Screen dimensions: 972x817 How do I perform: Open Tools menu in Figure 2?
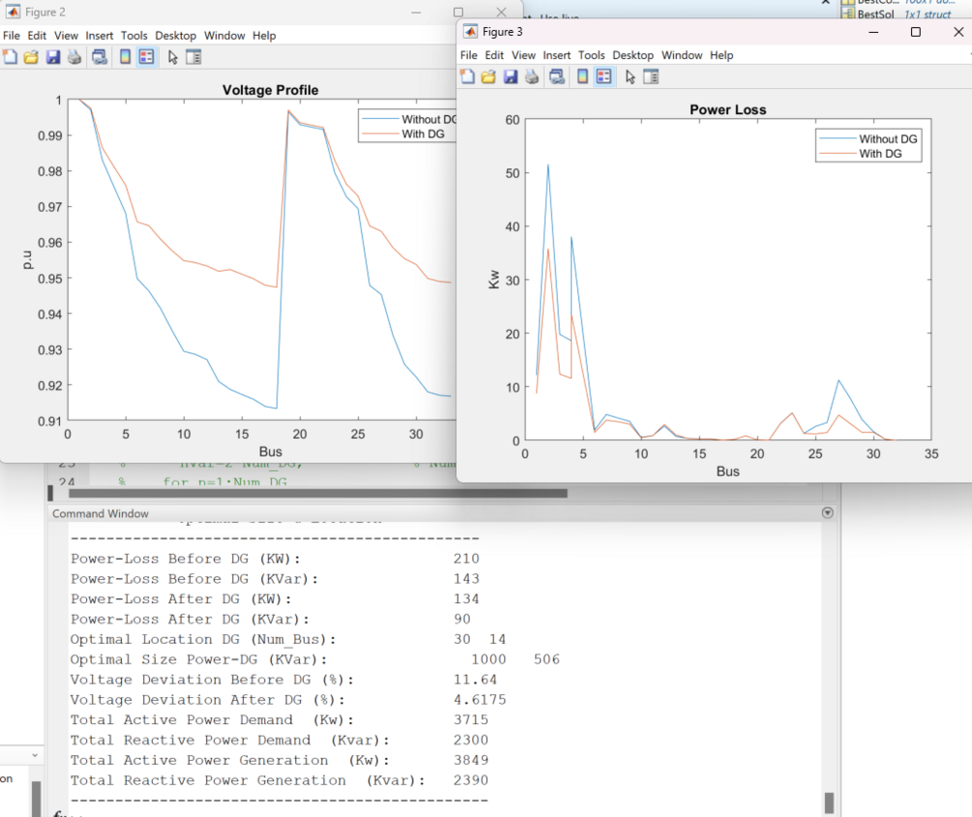click(x=133, y=36)
